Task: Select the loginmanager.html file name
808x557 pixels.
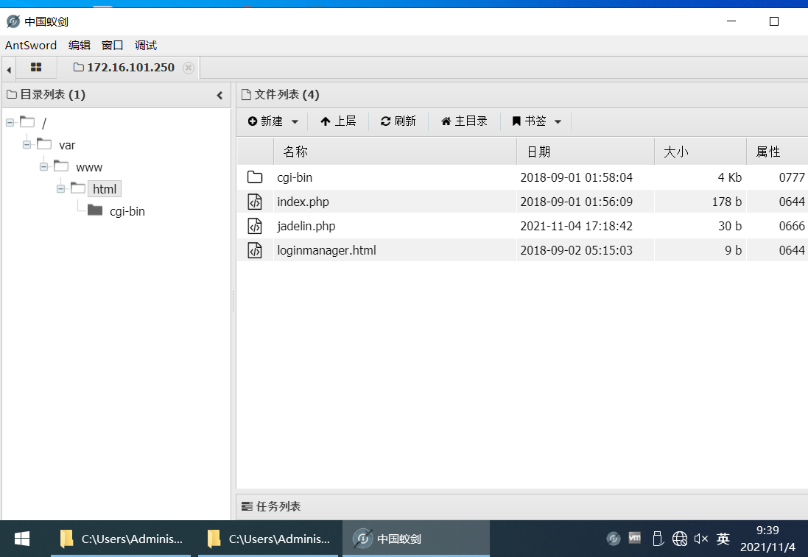Action: pyautogui.click(x=327, y=250)
